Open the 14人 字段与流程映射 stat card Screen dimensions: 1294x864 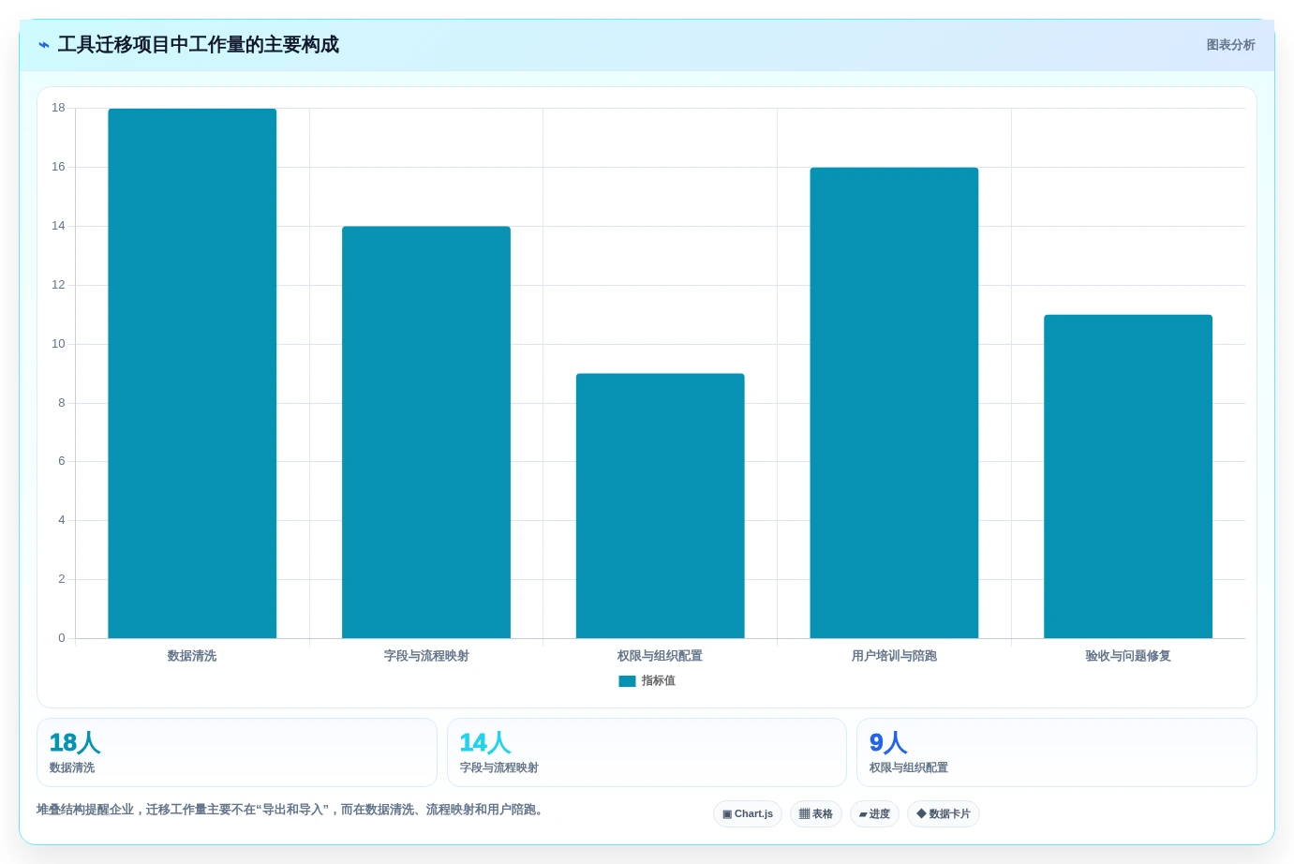tap(647, 752)
